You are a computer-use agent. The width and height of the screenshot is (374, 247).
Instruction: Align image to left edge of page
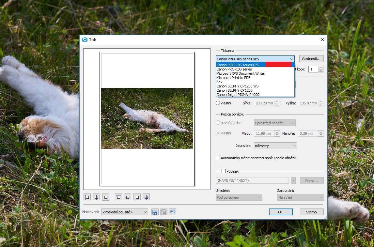87,197
